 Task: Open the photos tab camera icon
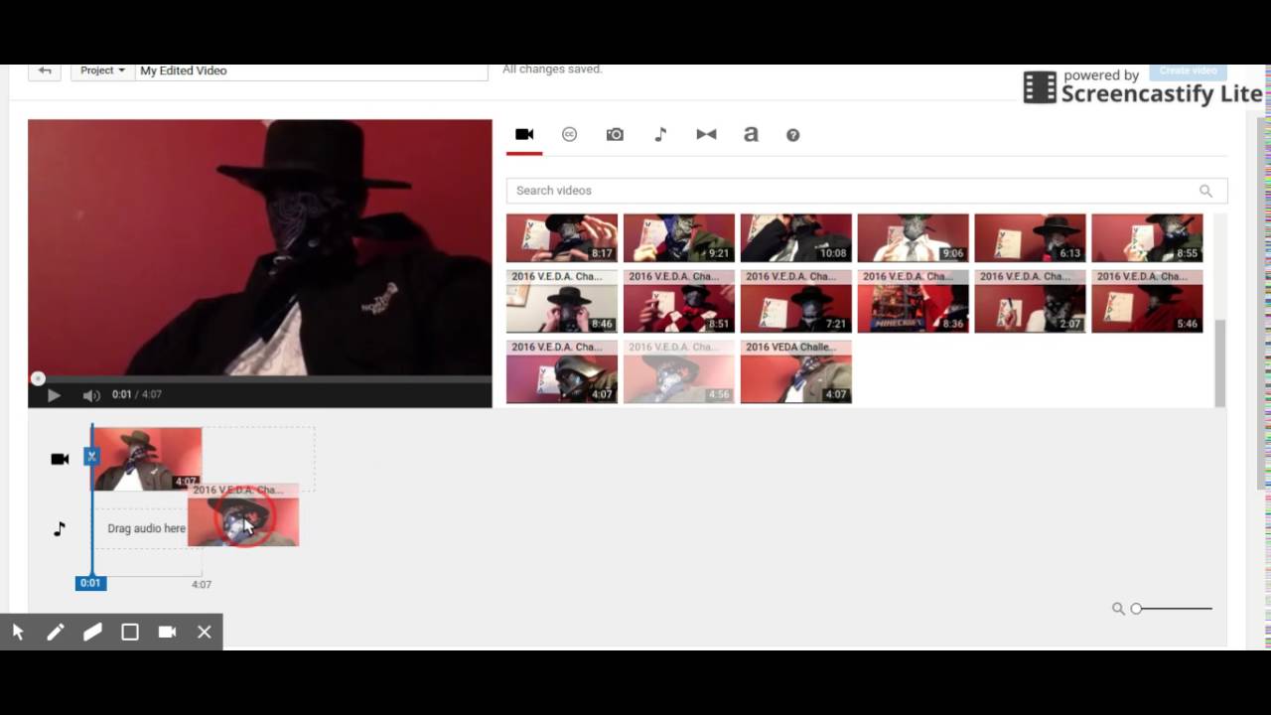[615, 134]
